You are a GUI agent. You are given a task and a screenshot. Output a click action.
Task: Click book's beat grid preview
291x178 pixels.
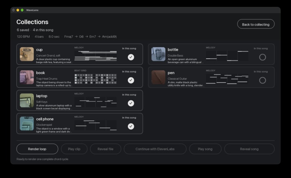click(x=96, y=79)
